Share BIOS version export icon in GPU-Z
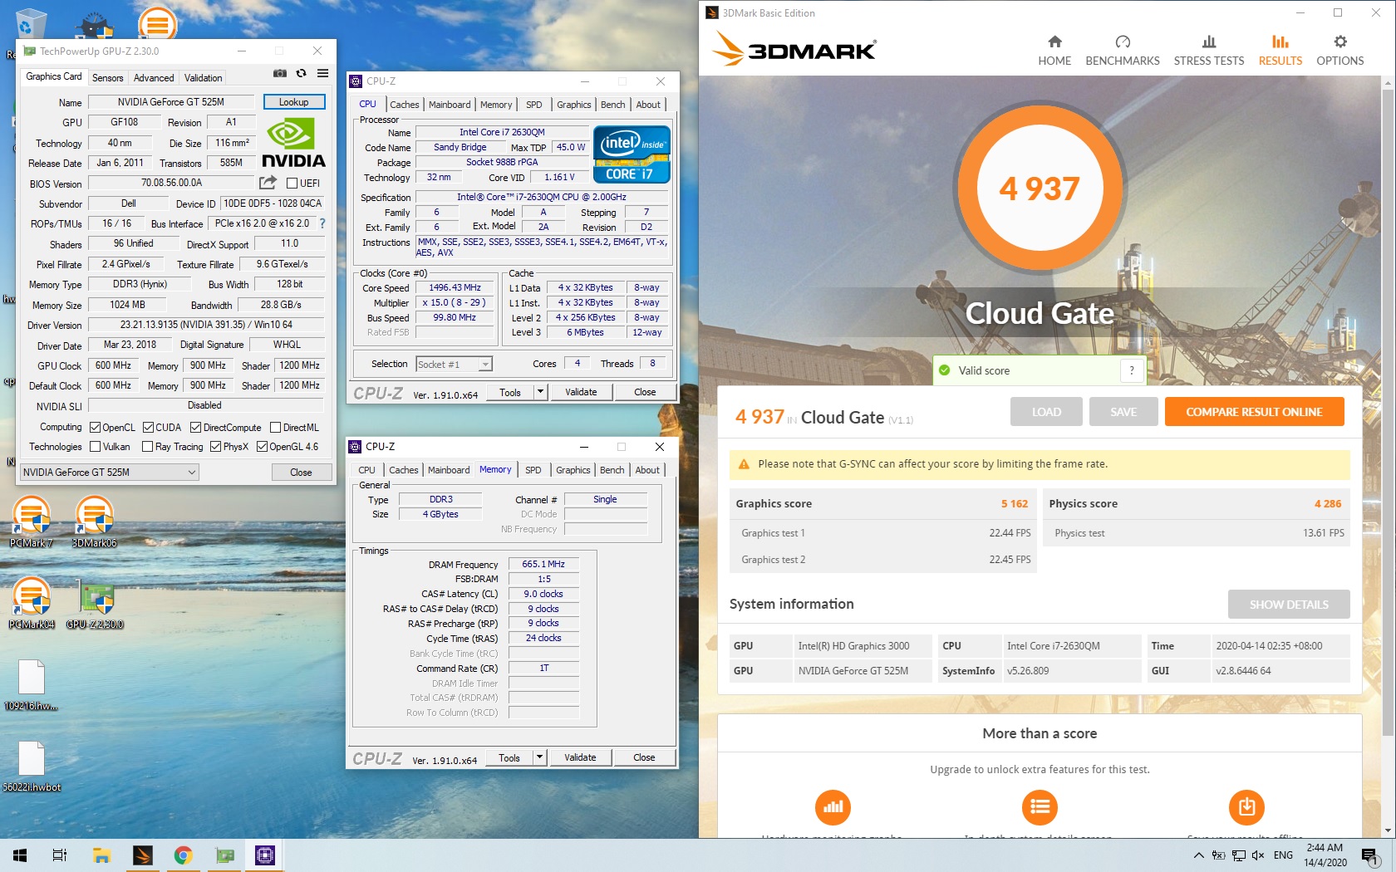The width and height of the screenshot is (1396, 872). [x=268, y=183]
